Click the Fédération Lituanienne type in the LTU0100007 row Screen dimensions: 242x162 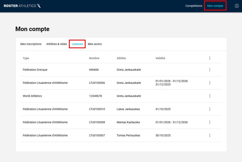pyautogui.click(x=45, y=135)
